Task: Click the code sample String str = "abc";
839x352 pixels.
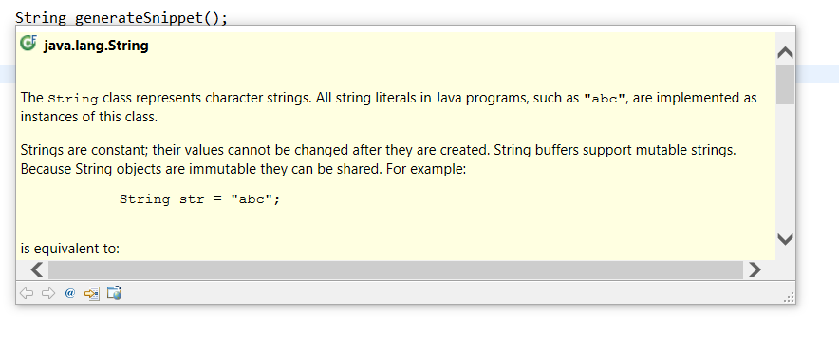Action: pos(199,199)
